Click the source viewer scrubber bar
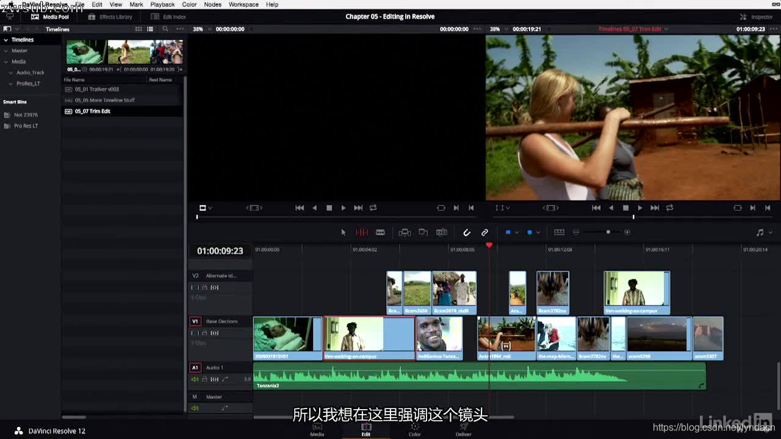The image size is (781, 439). 337,217
